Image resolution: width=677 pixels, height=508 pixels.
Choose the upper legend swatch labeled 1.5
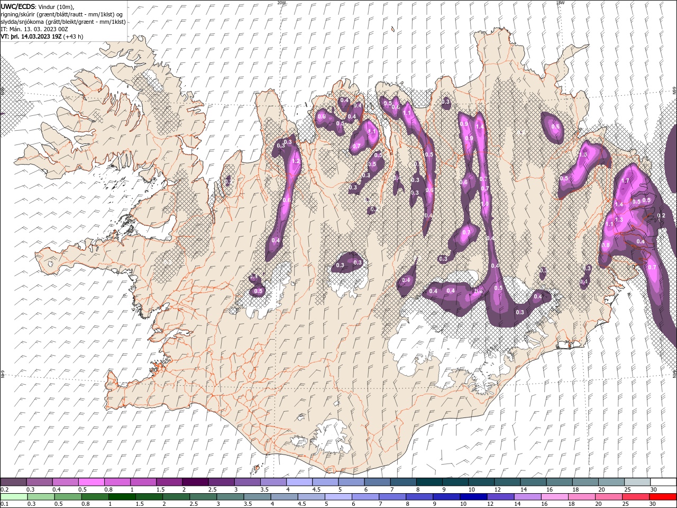tap(169, 482)
